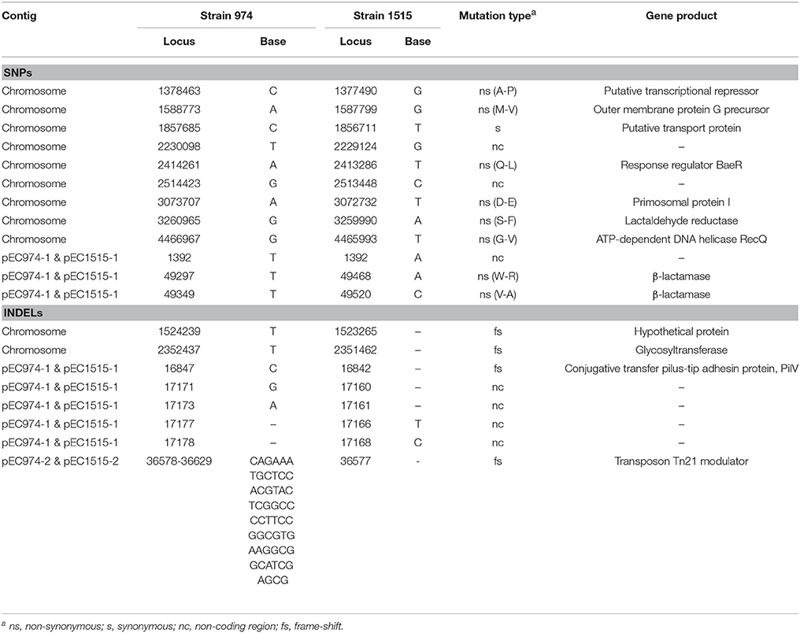
Task: Select the Strain 974 column header
Action: pos(226,16)
